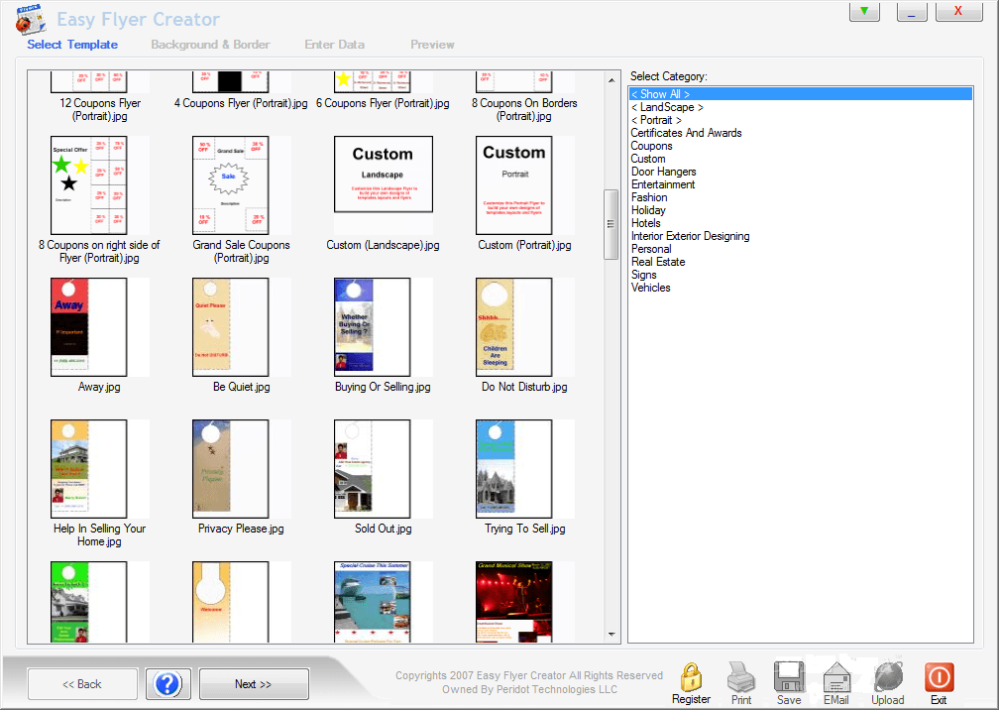Click the green down-arrow title bar button
The height and width of the screenshot is (710, 999).
tap(864, 12)
